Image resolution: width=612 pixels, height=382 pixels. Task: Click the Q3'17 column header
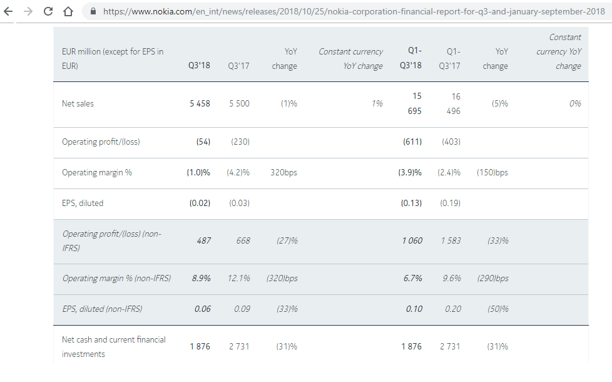[239, 66]
